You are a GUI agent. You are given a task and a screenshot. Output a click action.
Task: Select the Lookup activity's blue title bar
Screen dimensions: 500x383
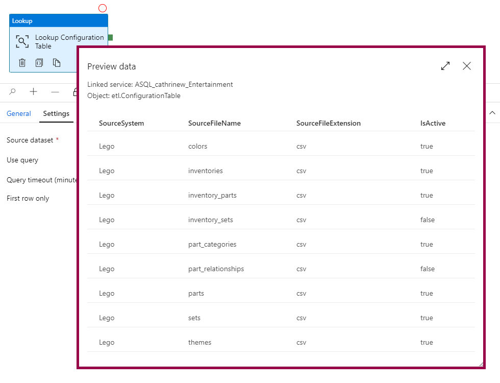pos(59,21)
